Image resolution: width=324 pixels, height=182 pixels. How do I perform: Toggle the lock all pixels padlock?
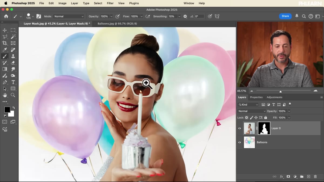[x=266, y=118]
